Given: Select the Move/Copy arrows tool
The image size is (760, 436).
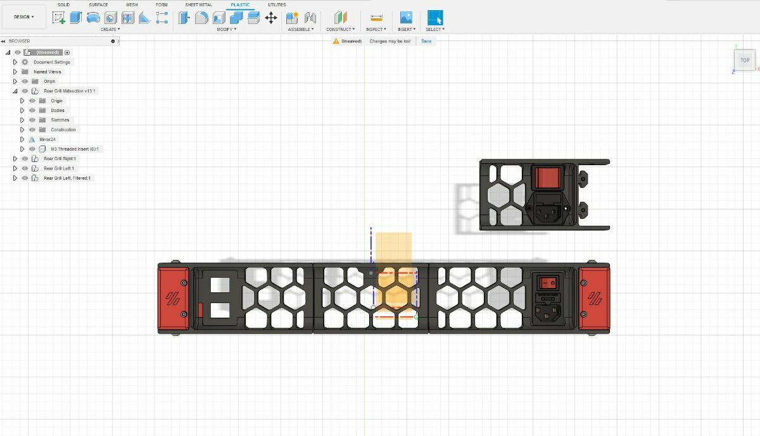Looking at the screenshot, I should pos(271,18).
